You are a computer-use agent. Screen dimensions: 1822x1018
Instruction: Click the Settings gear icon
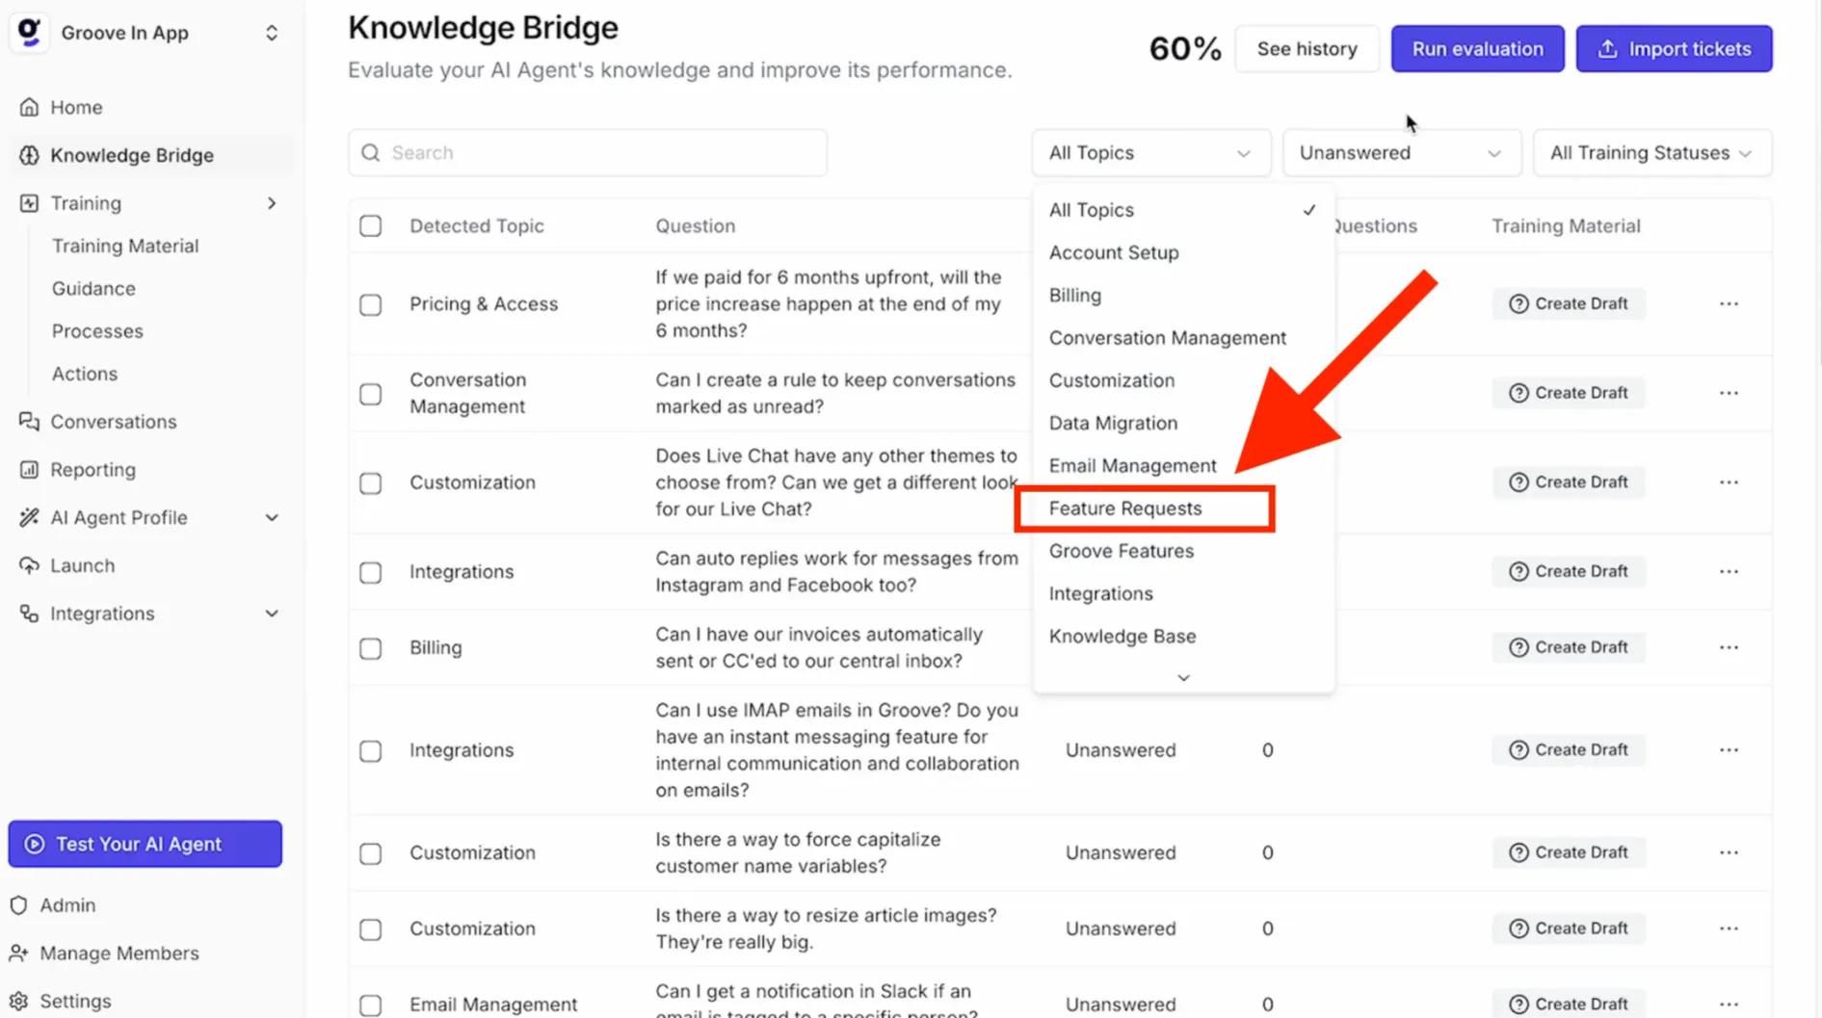coord(19,1001)
